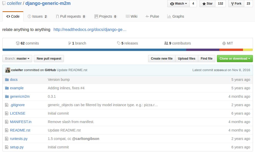The width and height of the screenshot is (255, 154).
Task: Switch to the Issues tab
Action: 37,16
